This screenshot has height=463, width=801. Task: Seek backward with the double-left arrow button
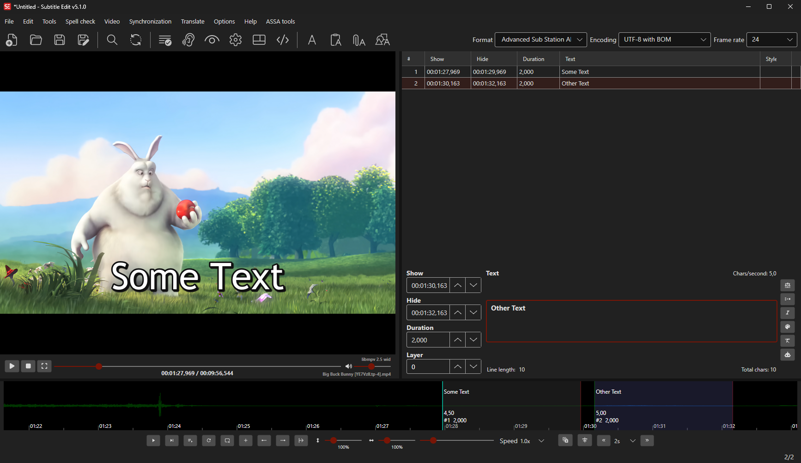click(604, 441)
